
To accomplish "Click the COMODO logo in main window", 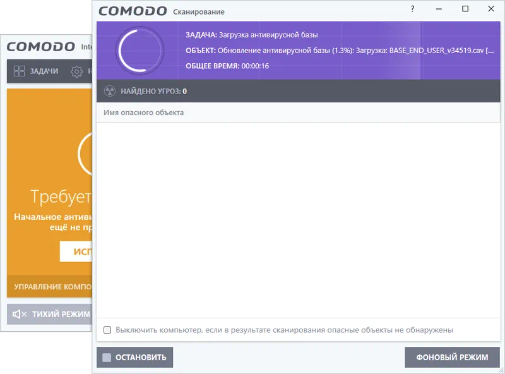I will tap(40, 47).
